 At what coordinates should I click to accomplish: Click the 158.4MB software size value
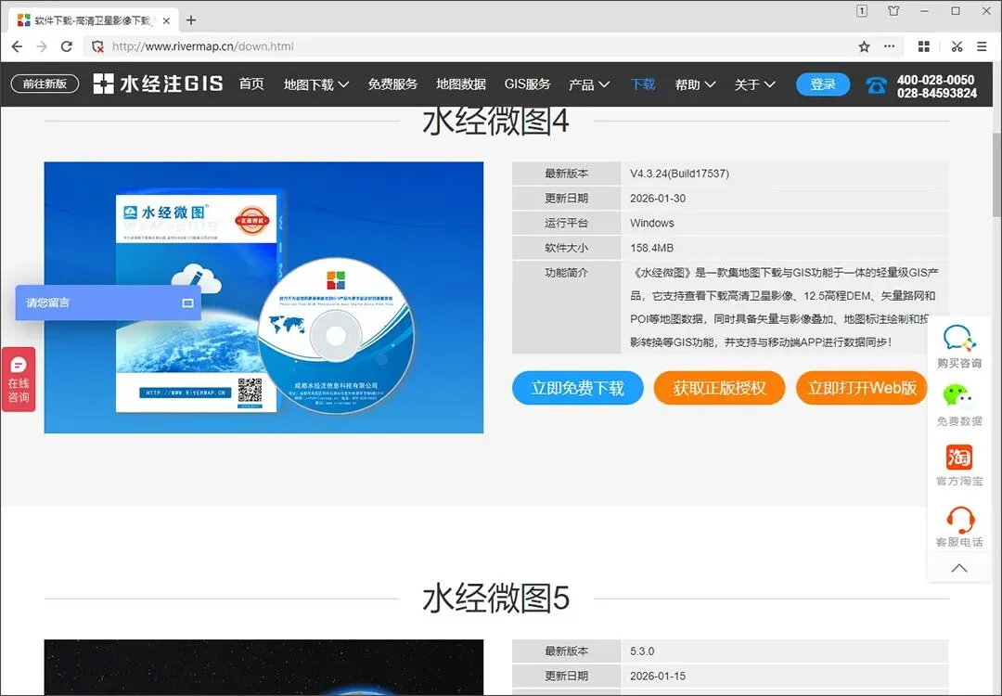pos(651,248)
